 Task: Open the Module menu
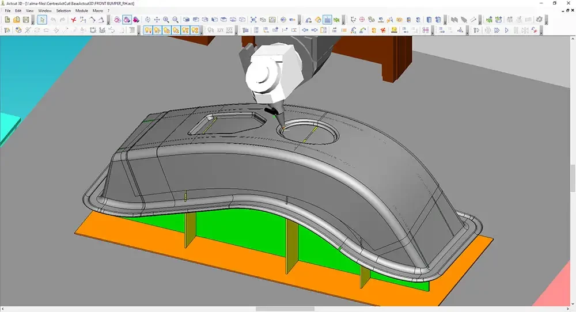tap(82, 10)
